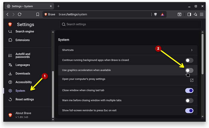Turn off full-screen reminder Esc toggle
209x128 pixels.
point(189,111)
